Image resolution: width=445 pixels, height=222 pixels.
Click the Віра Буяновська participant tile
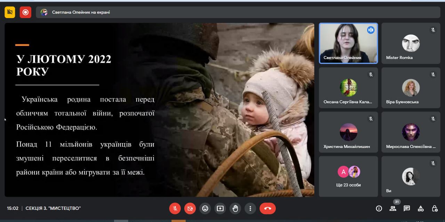tap(411, 88)
